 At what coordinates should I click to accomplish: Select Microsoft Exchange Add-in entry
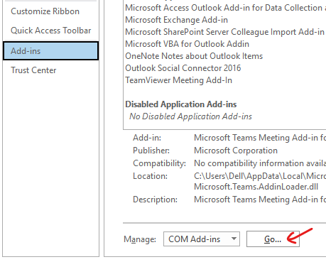[176, 20]
